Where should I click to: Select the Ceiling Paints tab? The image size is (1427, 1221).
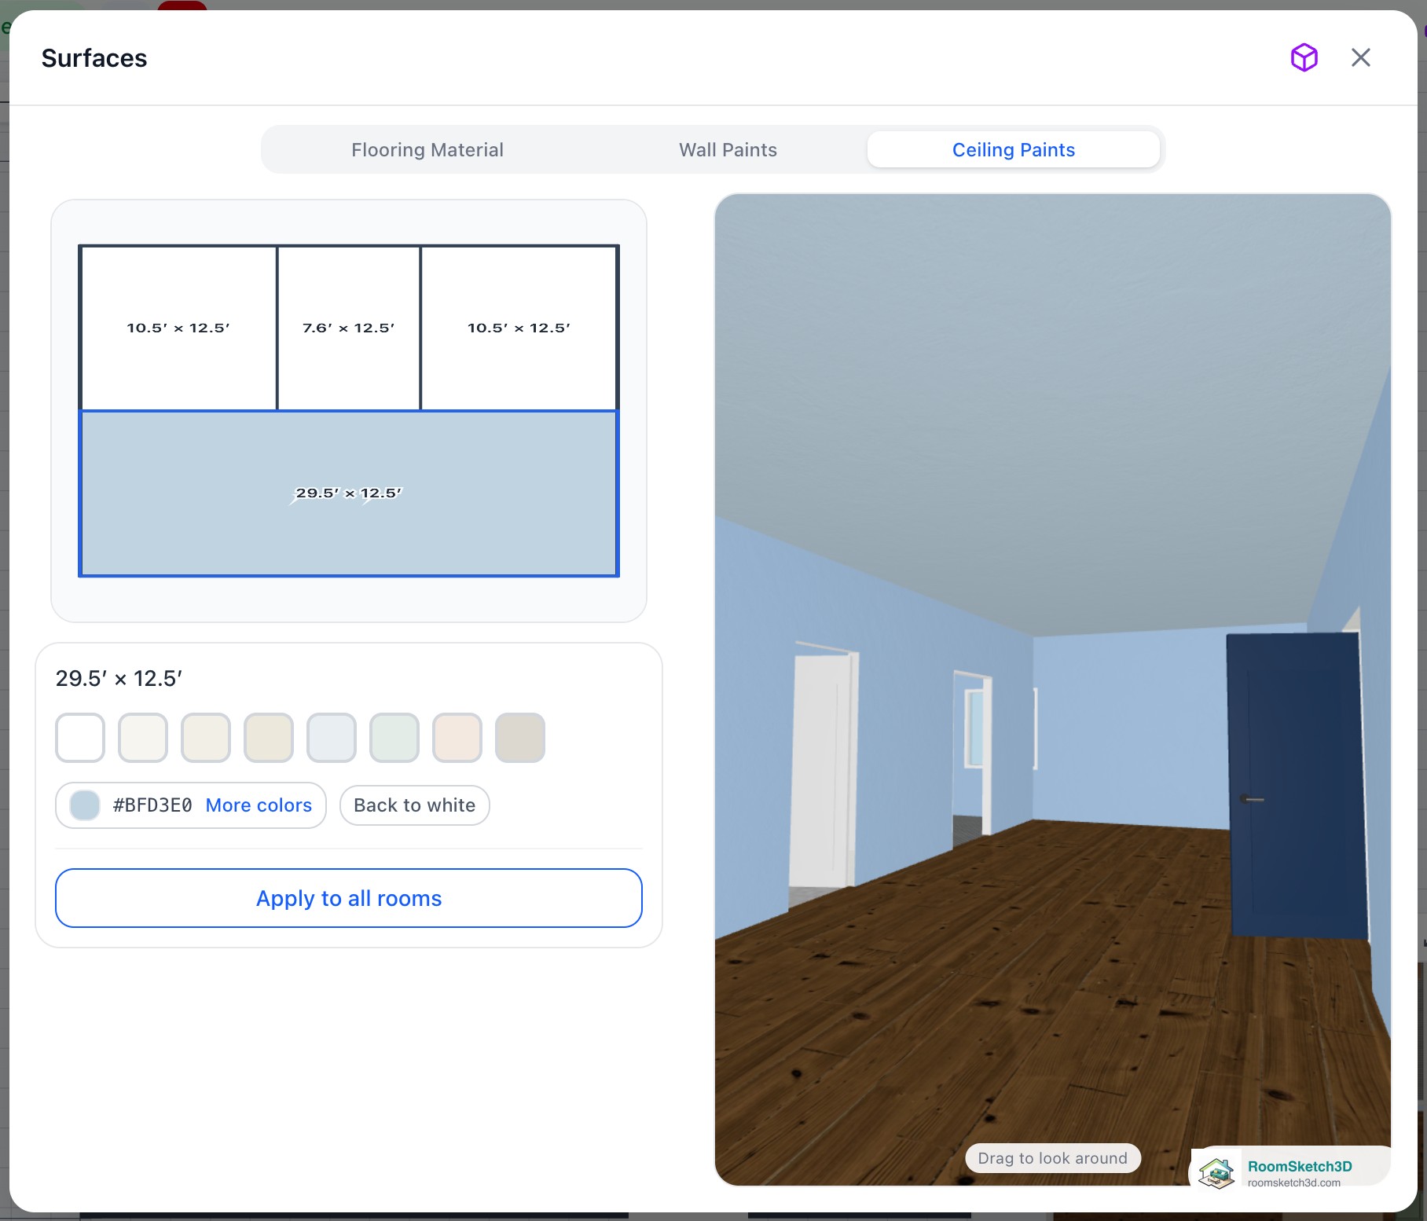[1013, 149]
